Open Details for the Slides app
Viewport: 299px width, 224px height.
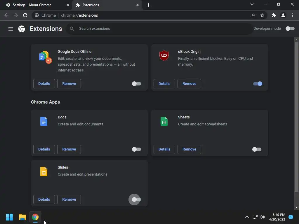(44, 199)
